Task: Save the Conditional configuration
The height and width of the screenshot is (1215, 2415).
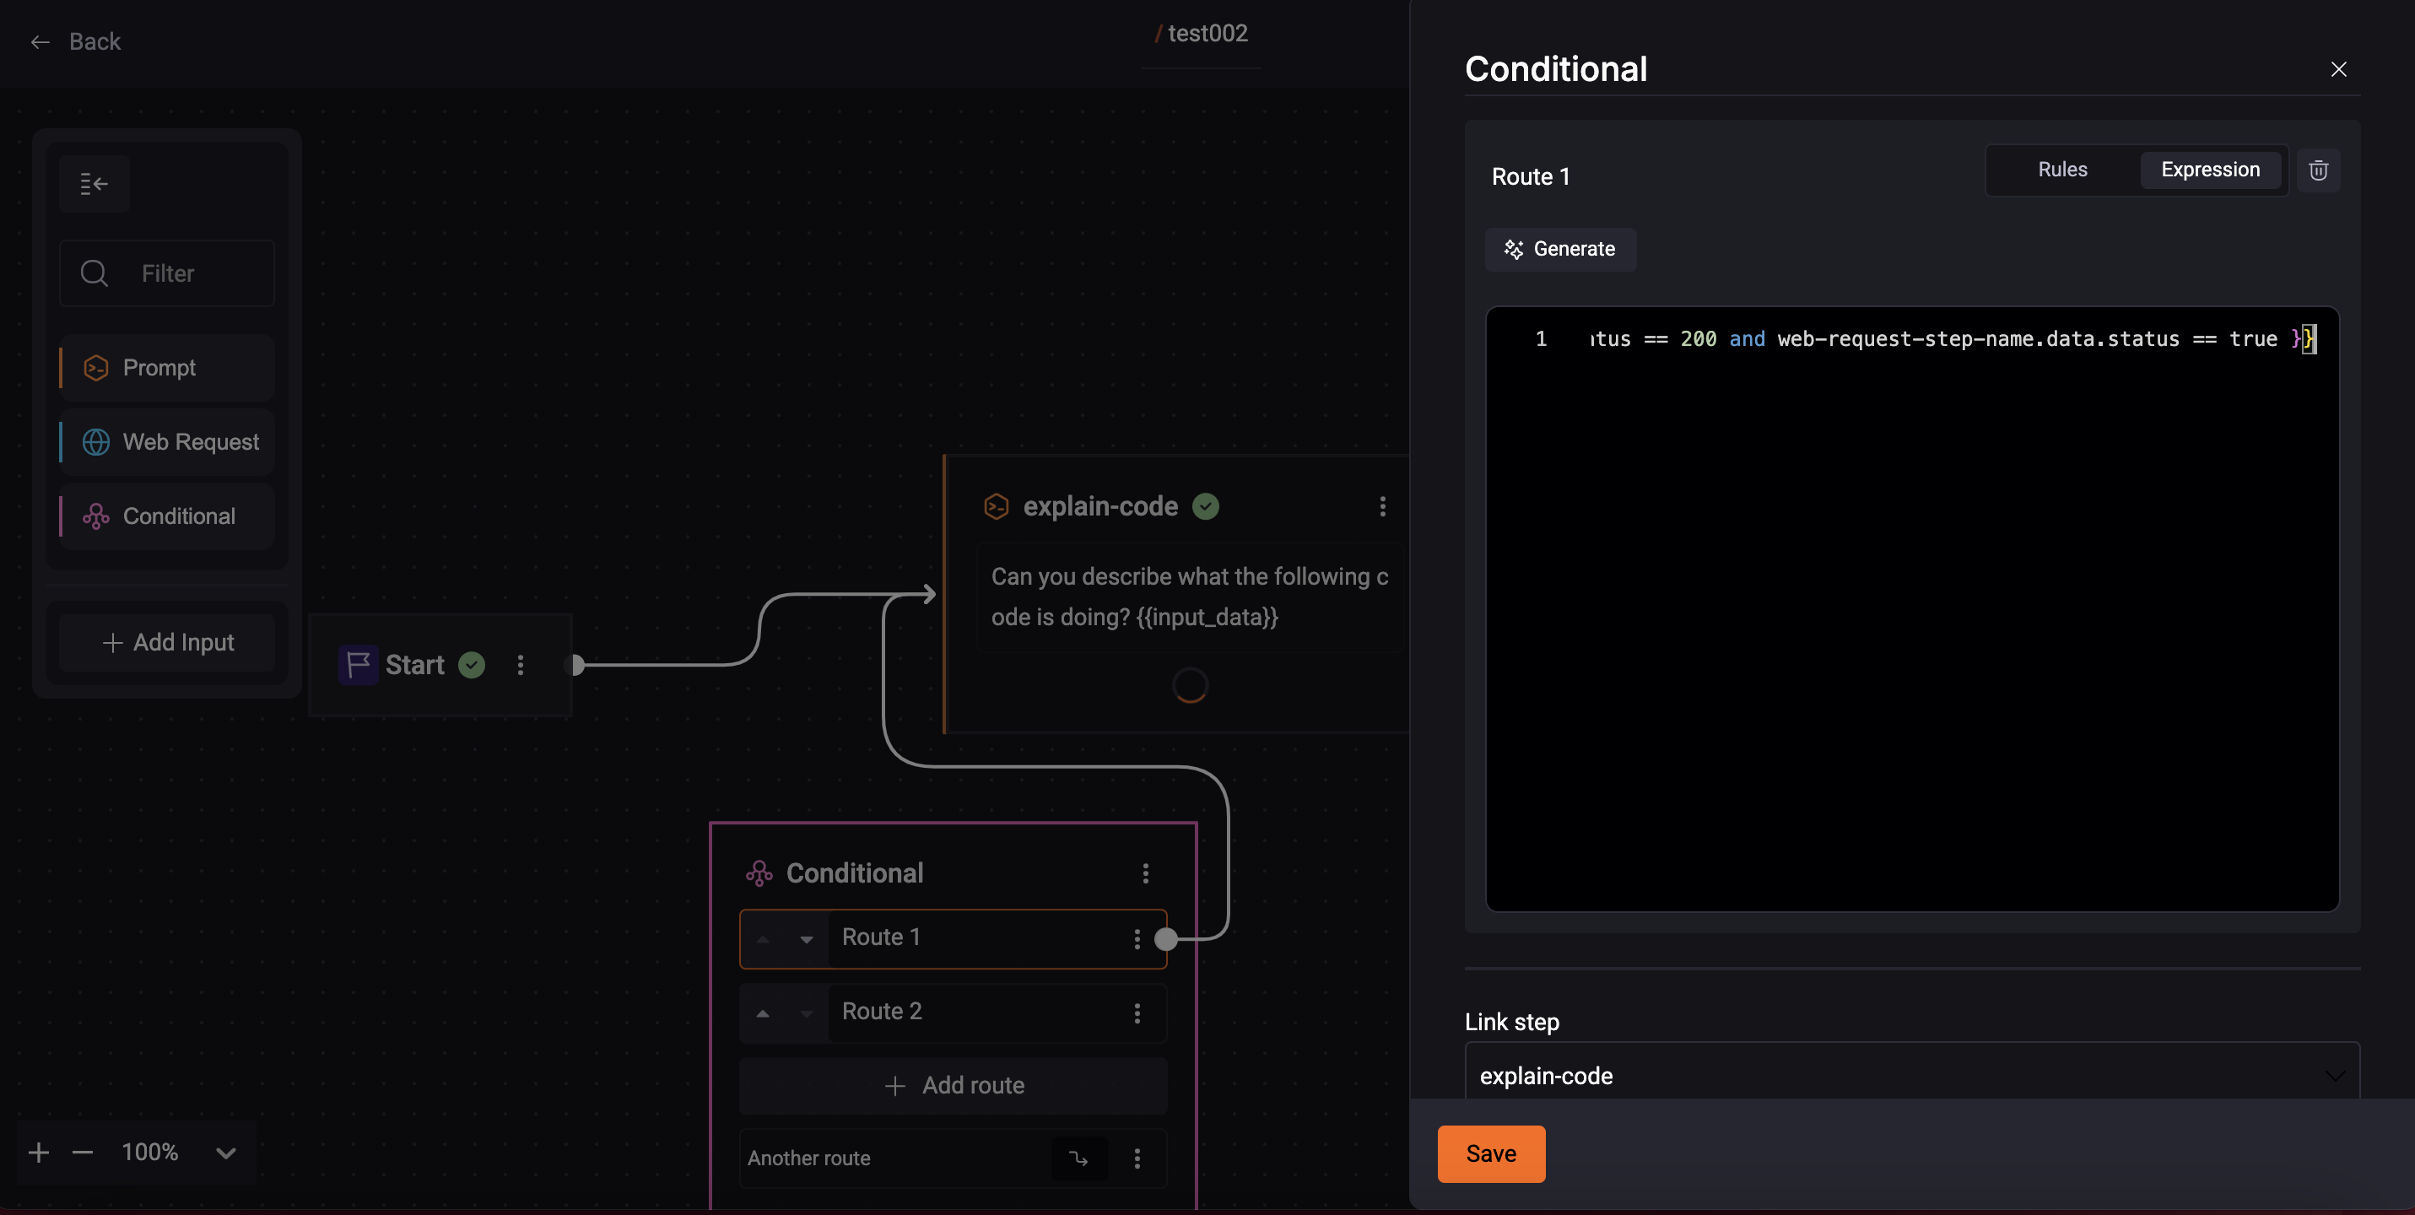Action: (1491, 1154)
